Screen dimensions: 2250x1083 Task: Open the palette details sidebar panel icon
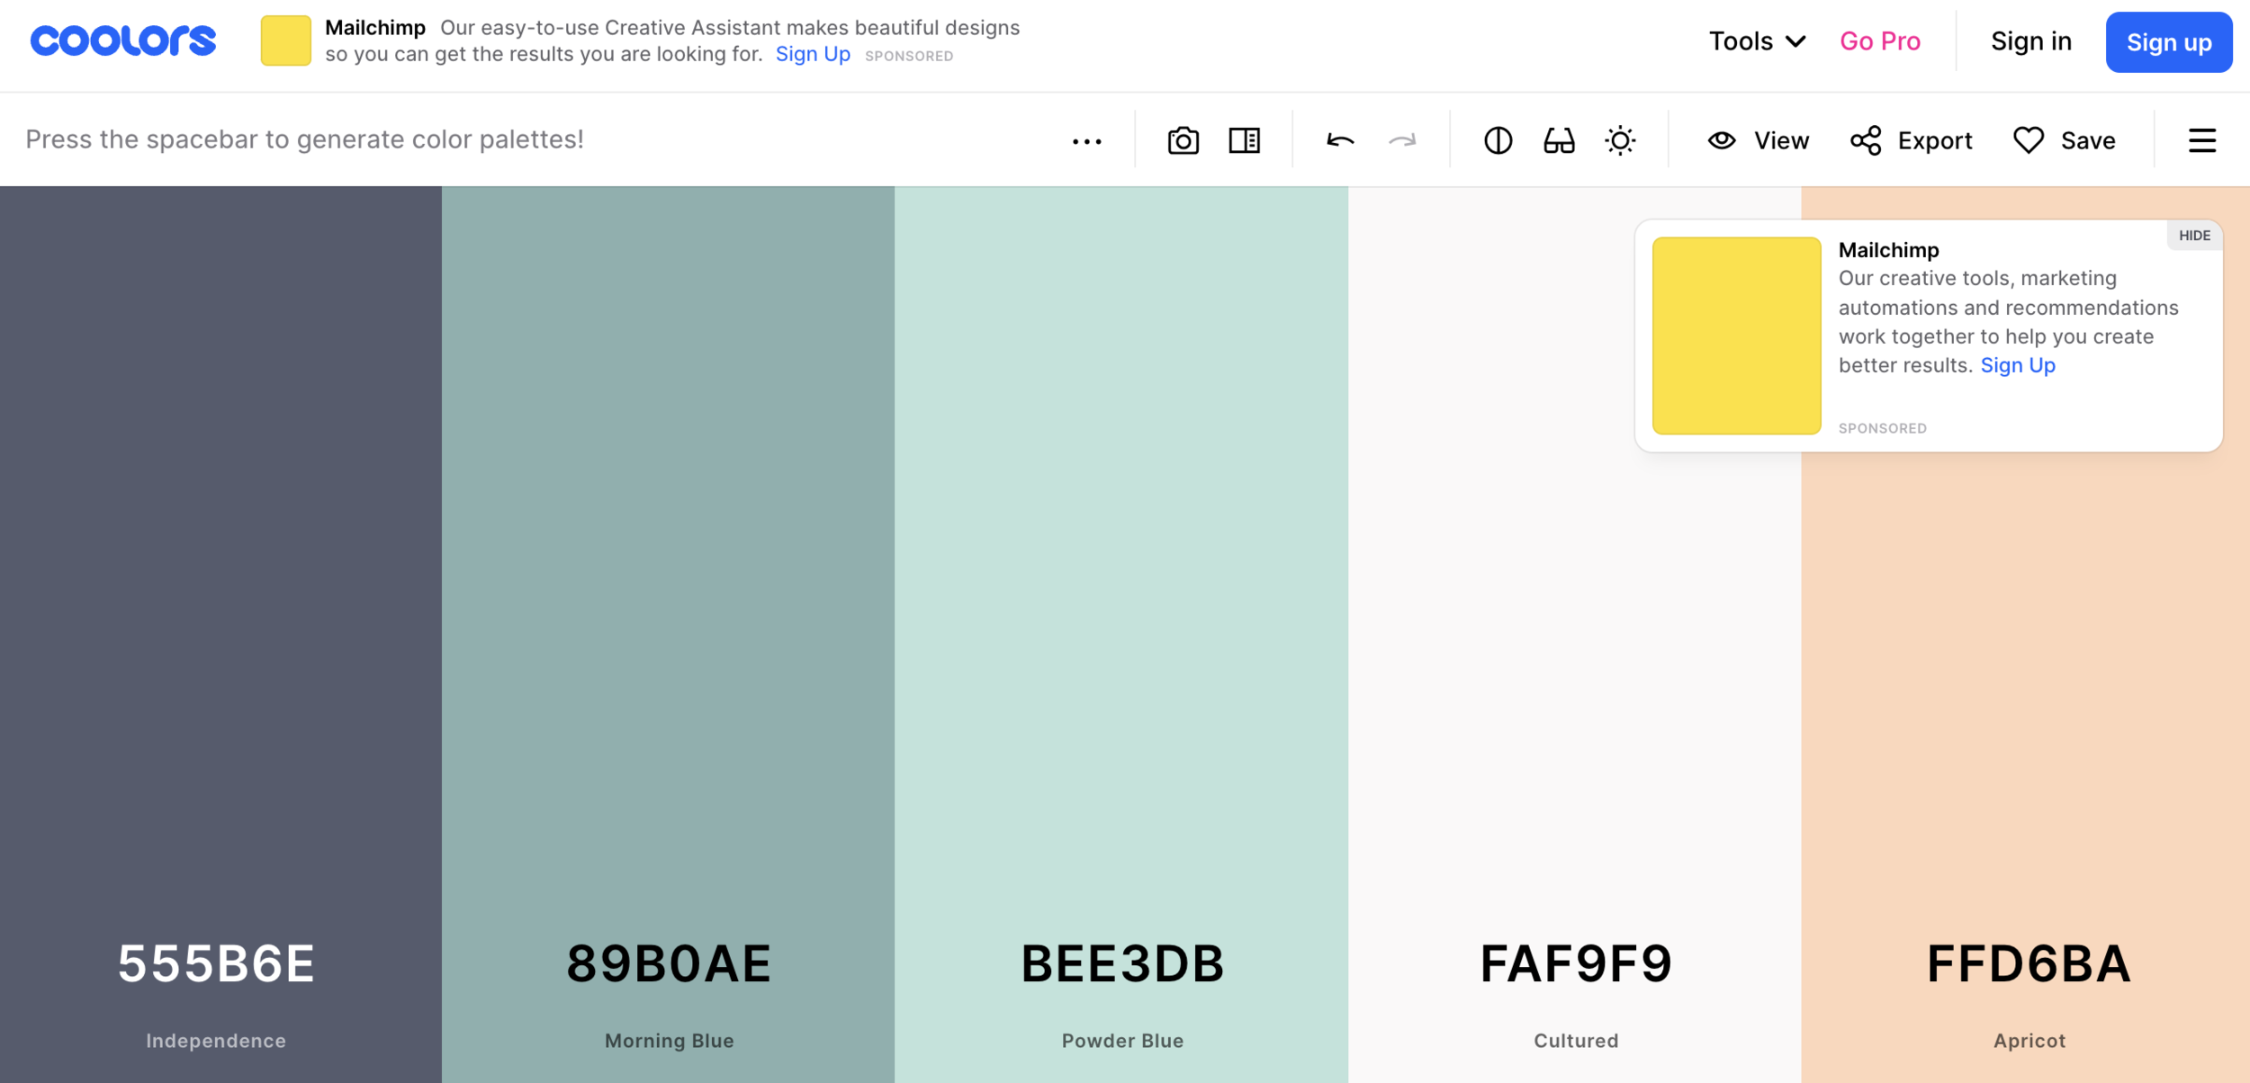pyautogui.click(x=1244, y=141)
